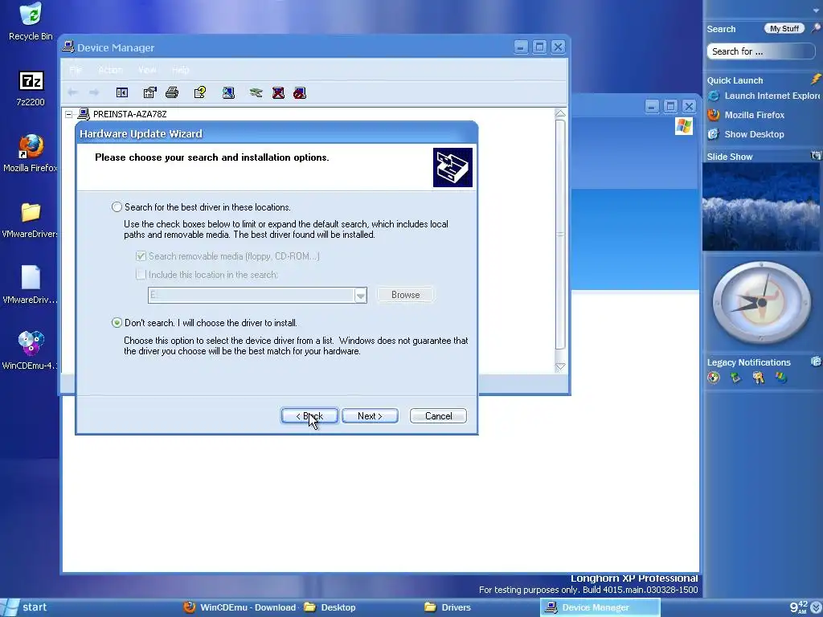Viewport: 823px width, 617px height.
Task: Click Mozilla Firefox in sidebar Quick Launch
Action: point(746,115)
